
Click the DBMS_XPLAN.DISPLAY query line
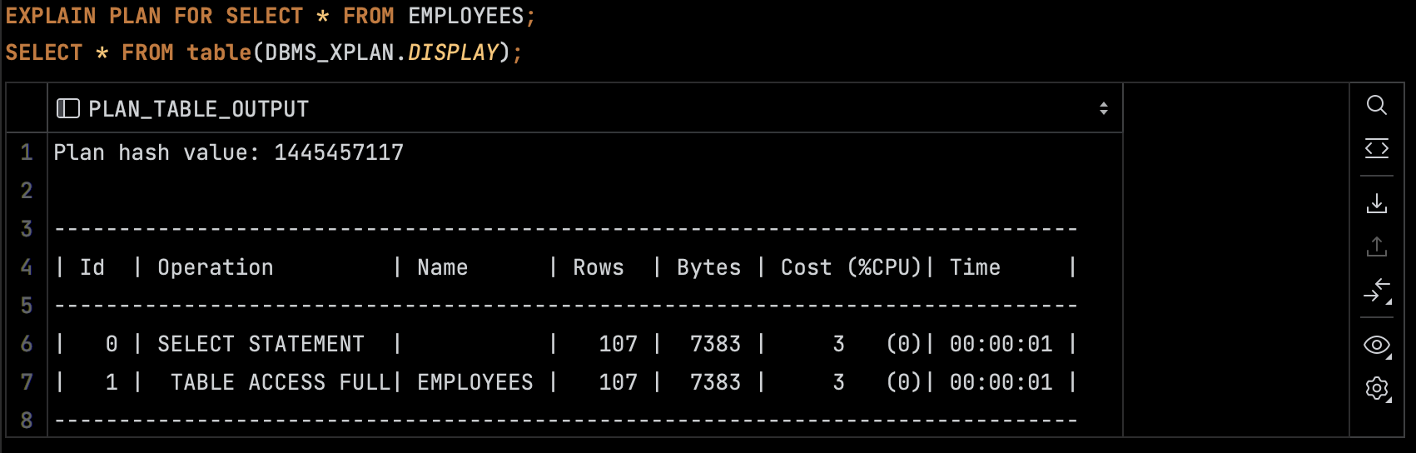(x=264, y=52)
